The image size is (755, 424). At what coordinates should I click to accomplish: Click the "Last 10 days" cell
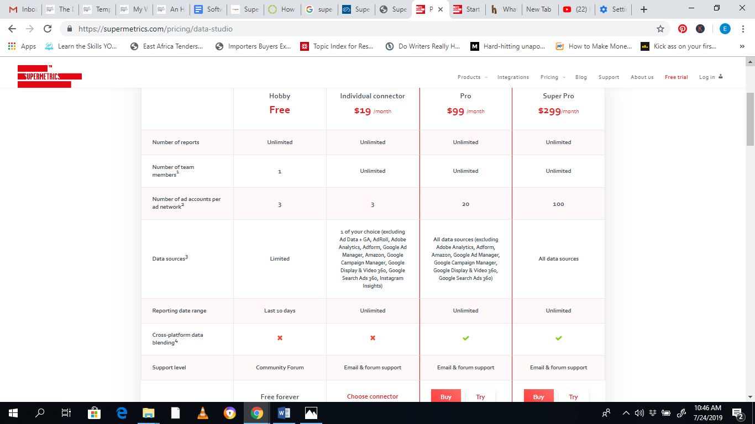click(x=280, y=311)
